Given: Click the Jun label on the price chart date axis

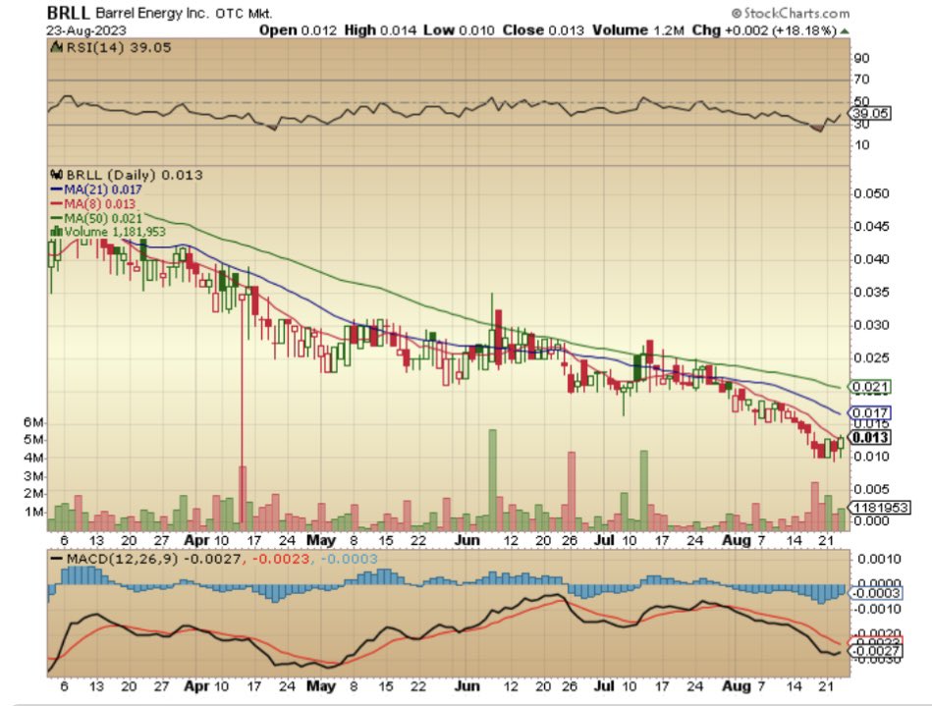Looking at the screenshot, I should [466, 541].
